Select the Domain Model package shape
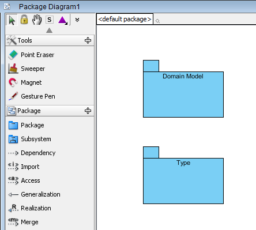This screenshot has height=230, width=256. pyautogui.click(x=183, y=95)
